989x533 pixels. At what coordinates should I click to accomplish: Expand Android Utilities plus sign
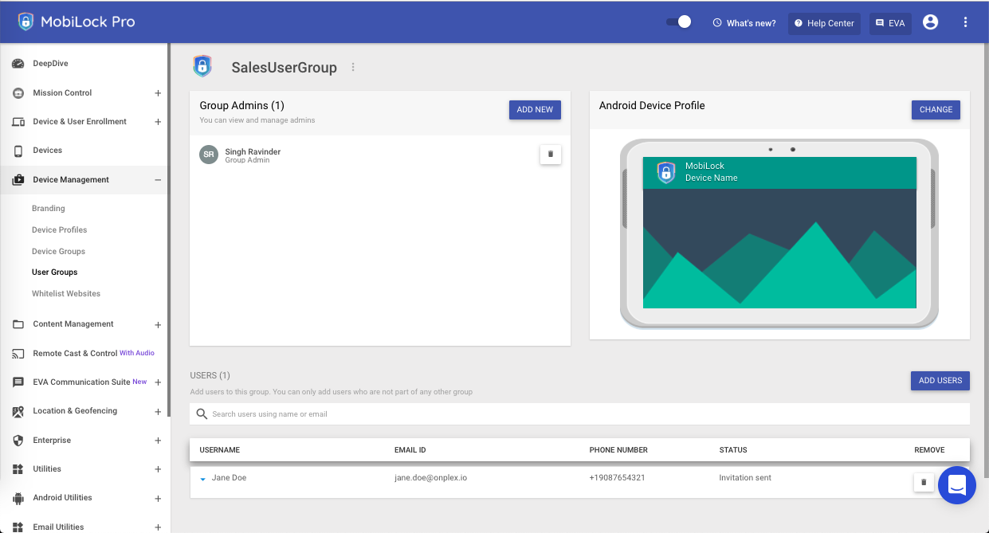coord(158,499)
